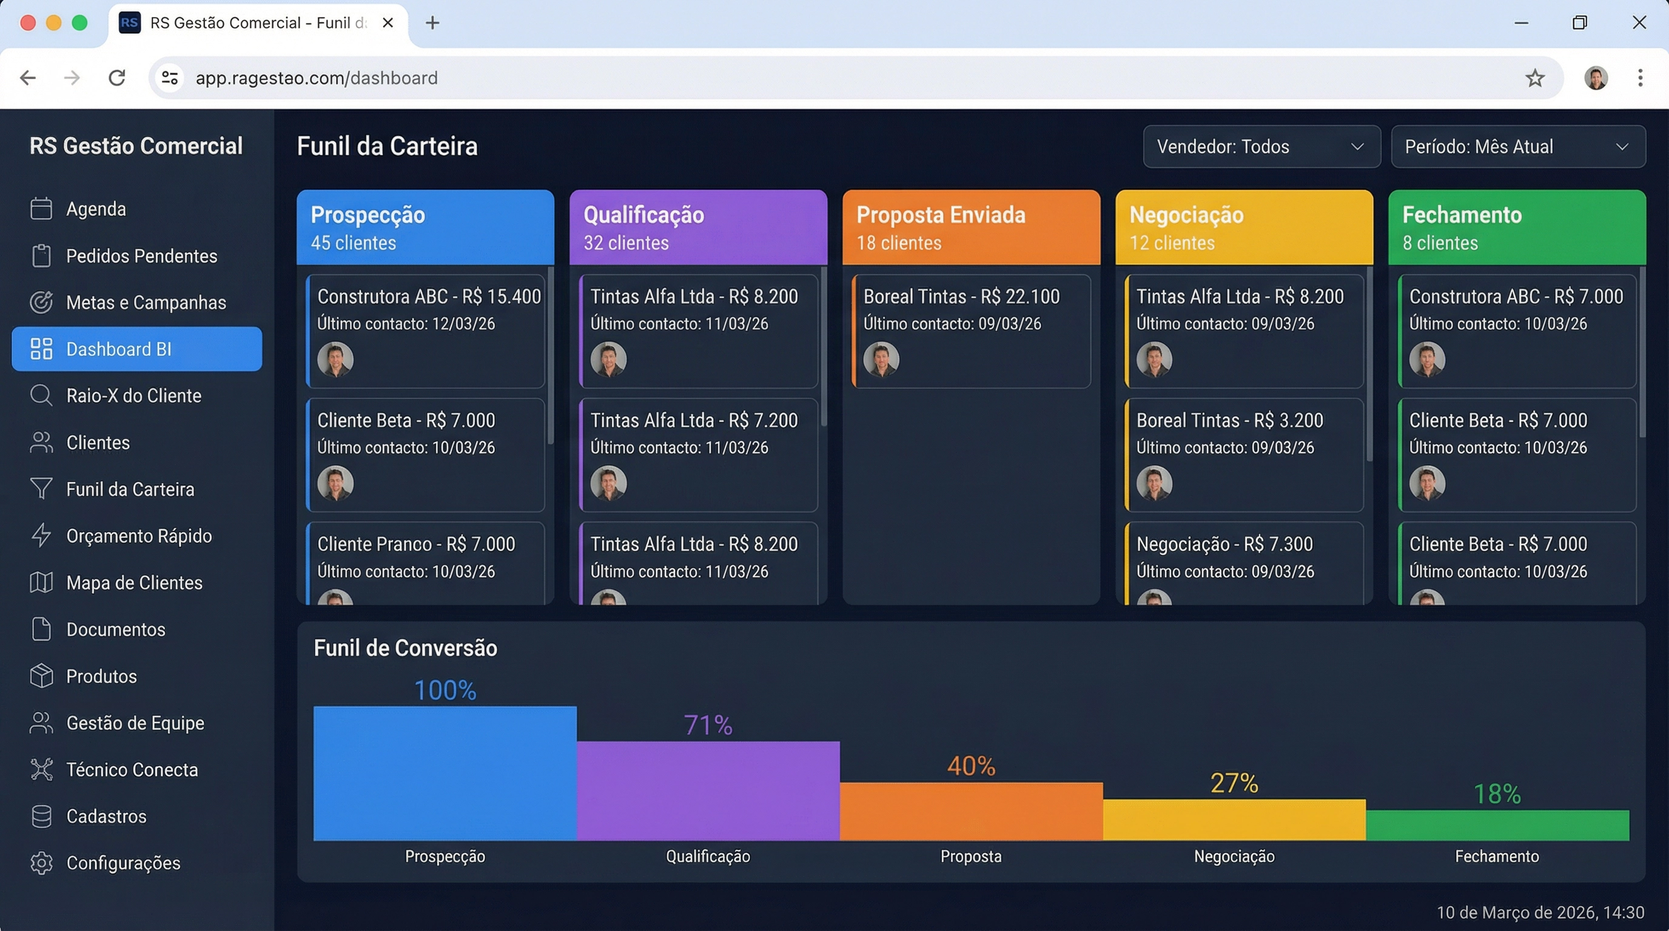
Task: Click the Mapa de Clientes map icon
Action: 41,582
